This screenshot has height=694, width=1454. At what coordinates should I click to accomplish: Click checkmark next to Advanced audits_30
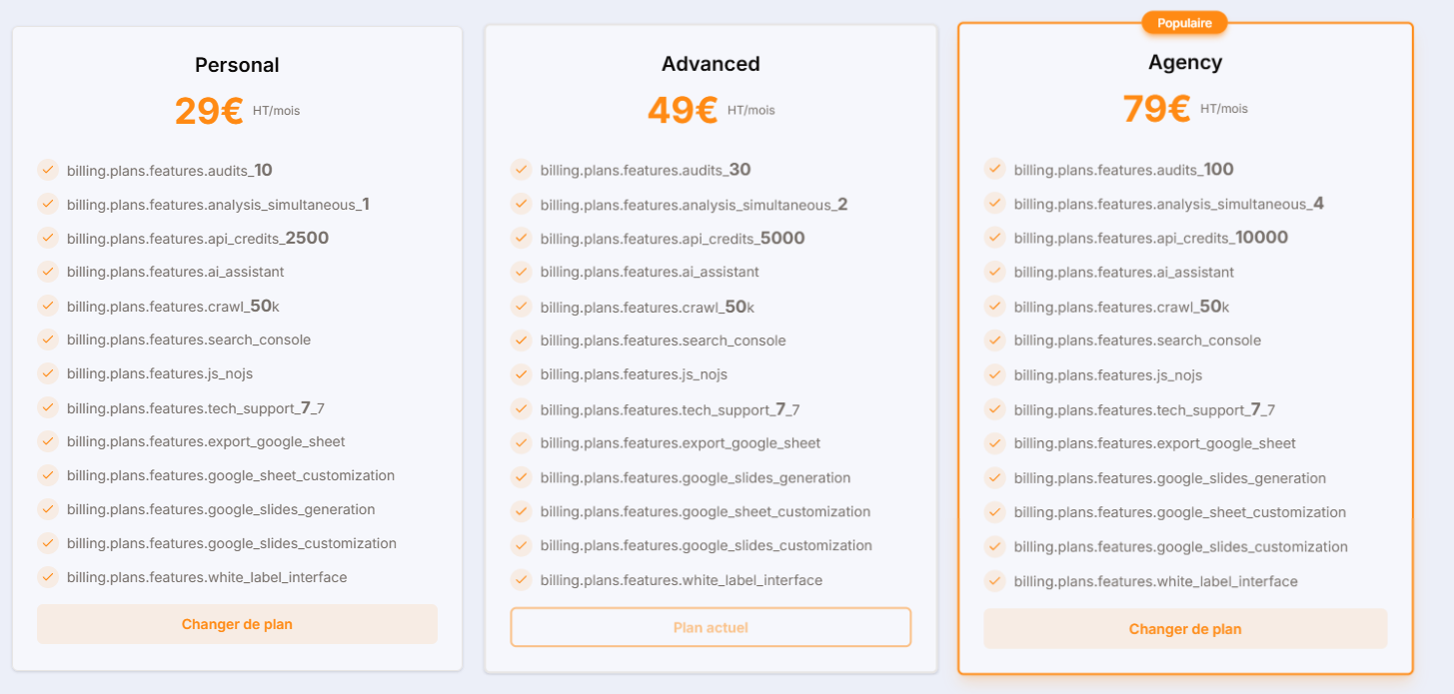click(521, 170)
